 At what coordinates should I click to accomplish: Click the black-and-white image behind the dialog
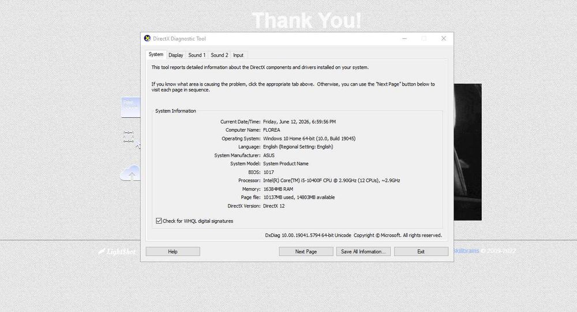click(x=467, y=152)
